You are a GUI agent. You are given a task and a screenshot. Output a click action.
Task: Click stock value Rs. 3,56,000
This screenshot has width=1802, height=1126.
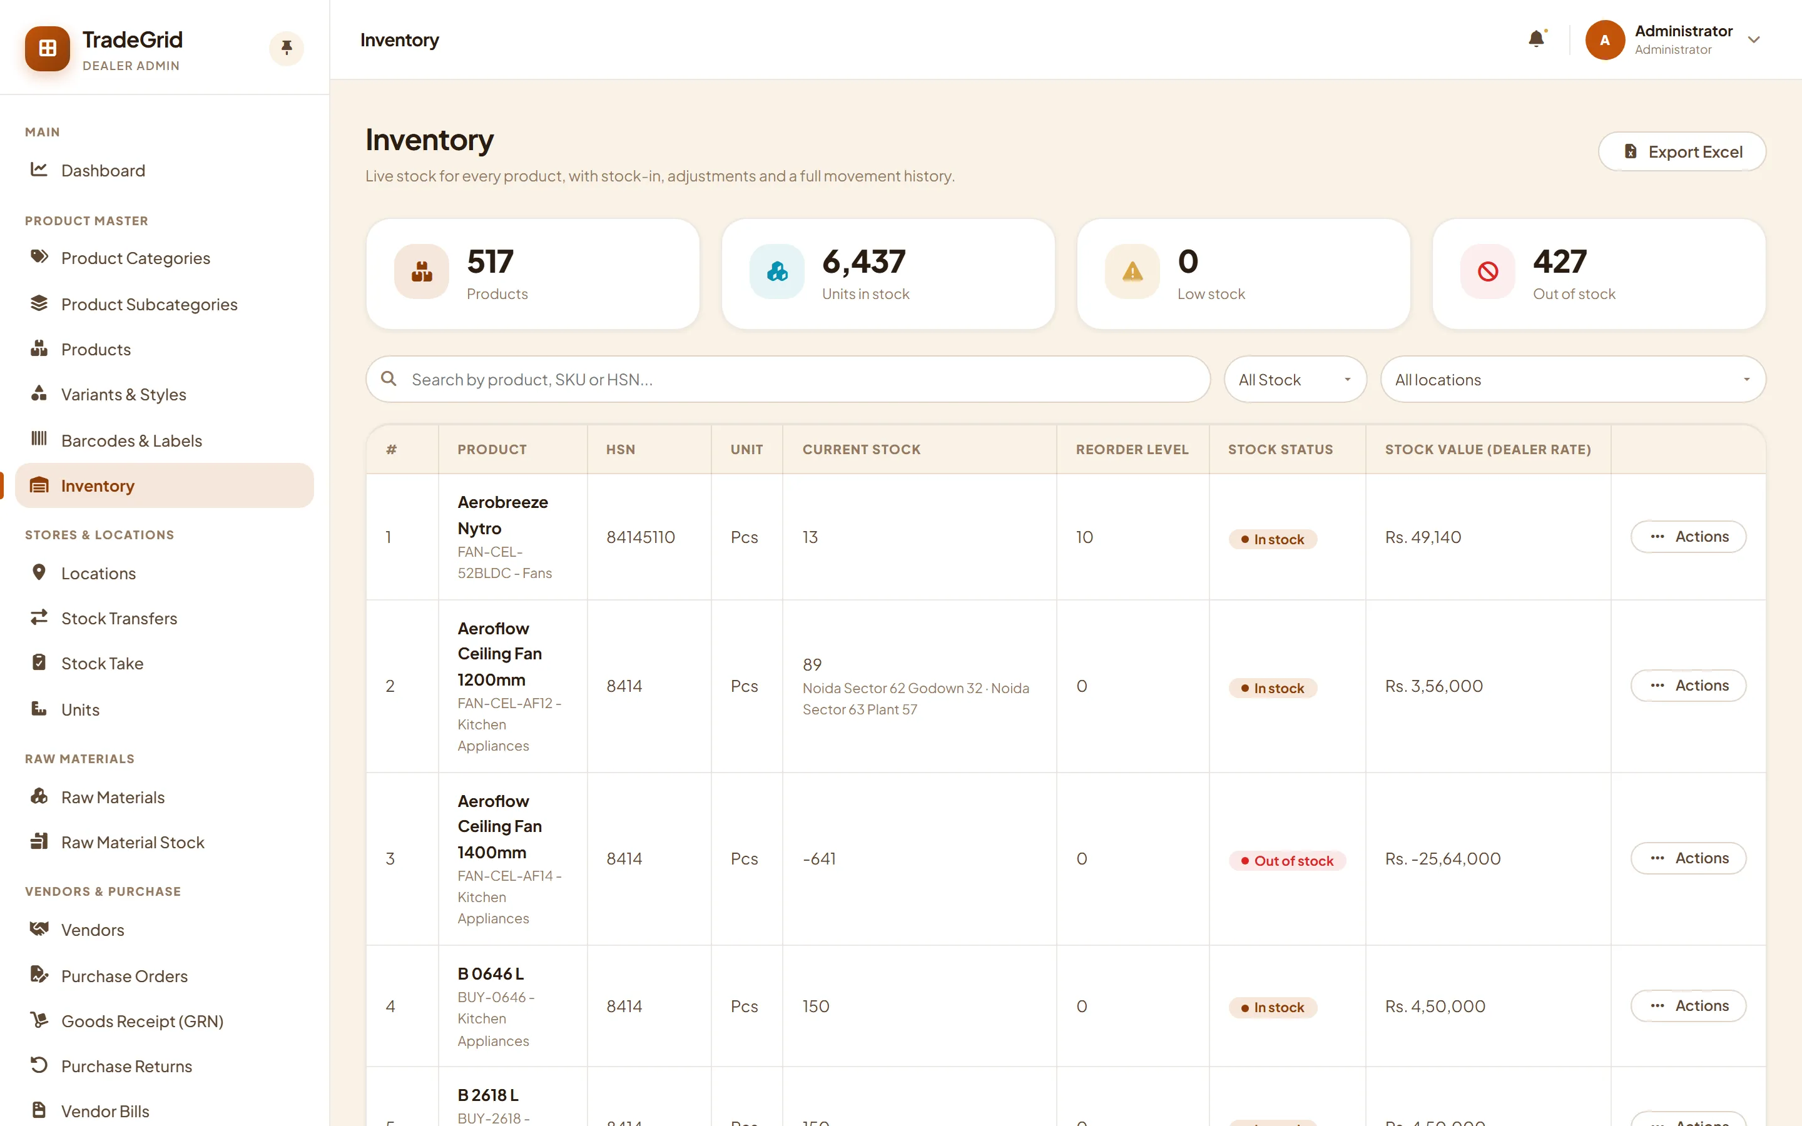coord(1433,686)
